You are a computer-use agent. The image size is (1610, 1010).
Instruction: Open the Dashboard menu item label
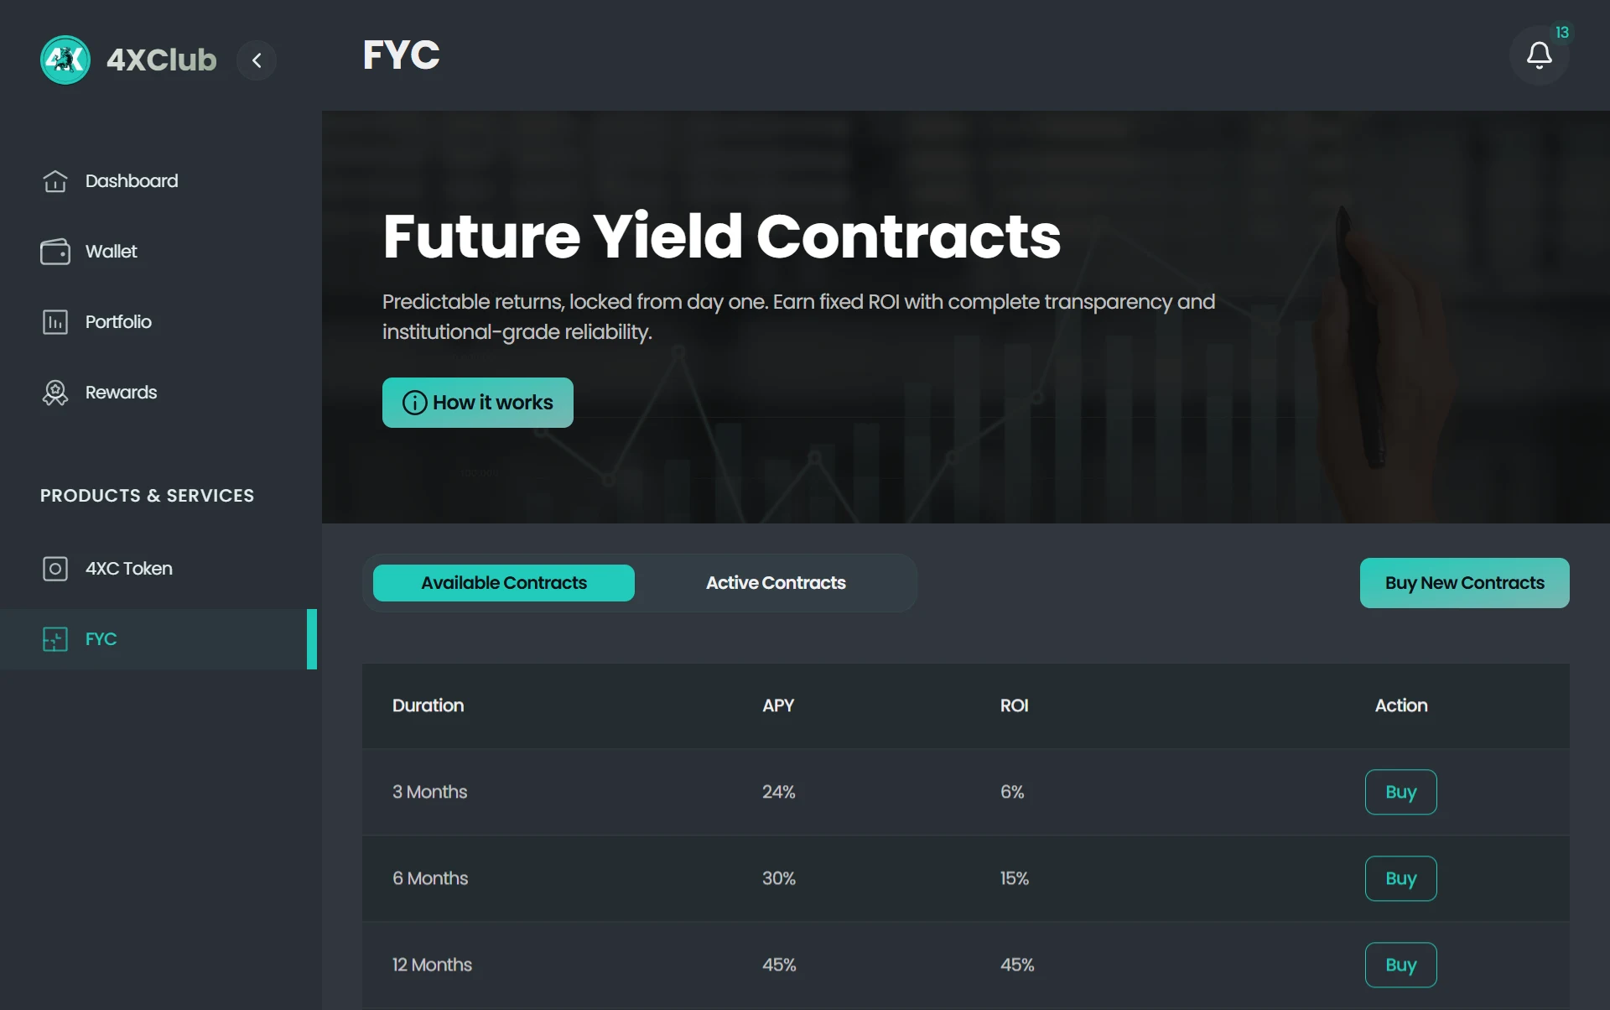132,181
